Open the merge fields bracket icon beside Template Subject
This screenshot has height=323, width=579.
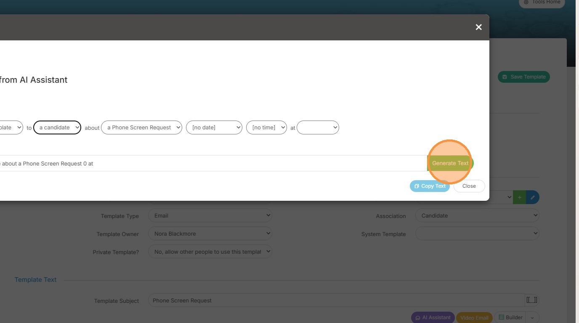click(531, 300)
